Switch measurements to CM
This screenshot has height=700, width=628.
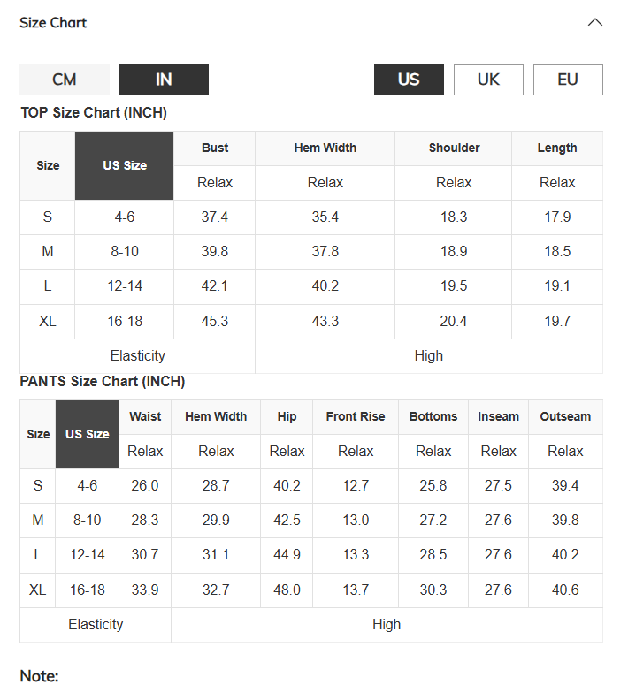tap(65, 80)
